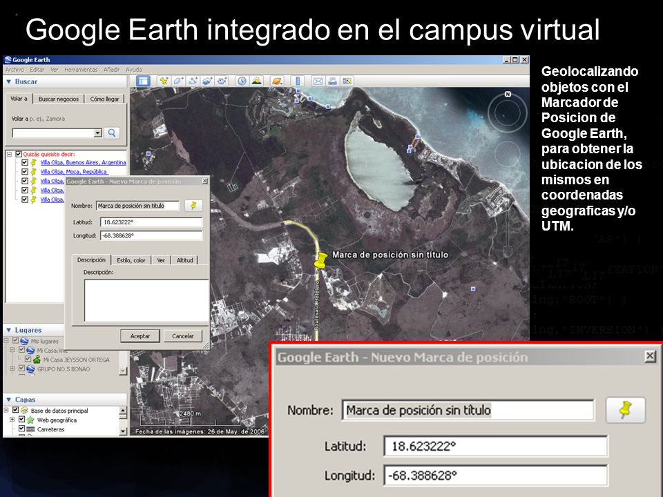Open the Estilo, color tab in dialog
The height and width of the screenshot is (497, 663).
point(131,260)
